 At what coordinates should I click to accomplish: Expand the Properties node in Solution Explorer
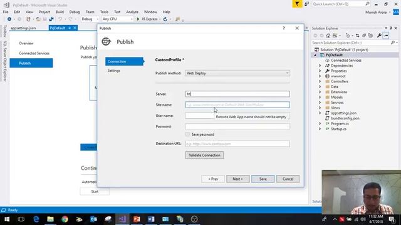[x=320, y=71]
